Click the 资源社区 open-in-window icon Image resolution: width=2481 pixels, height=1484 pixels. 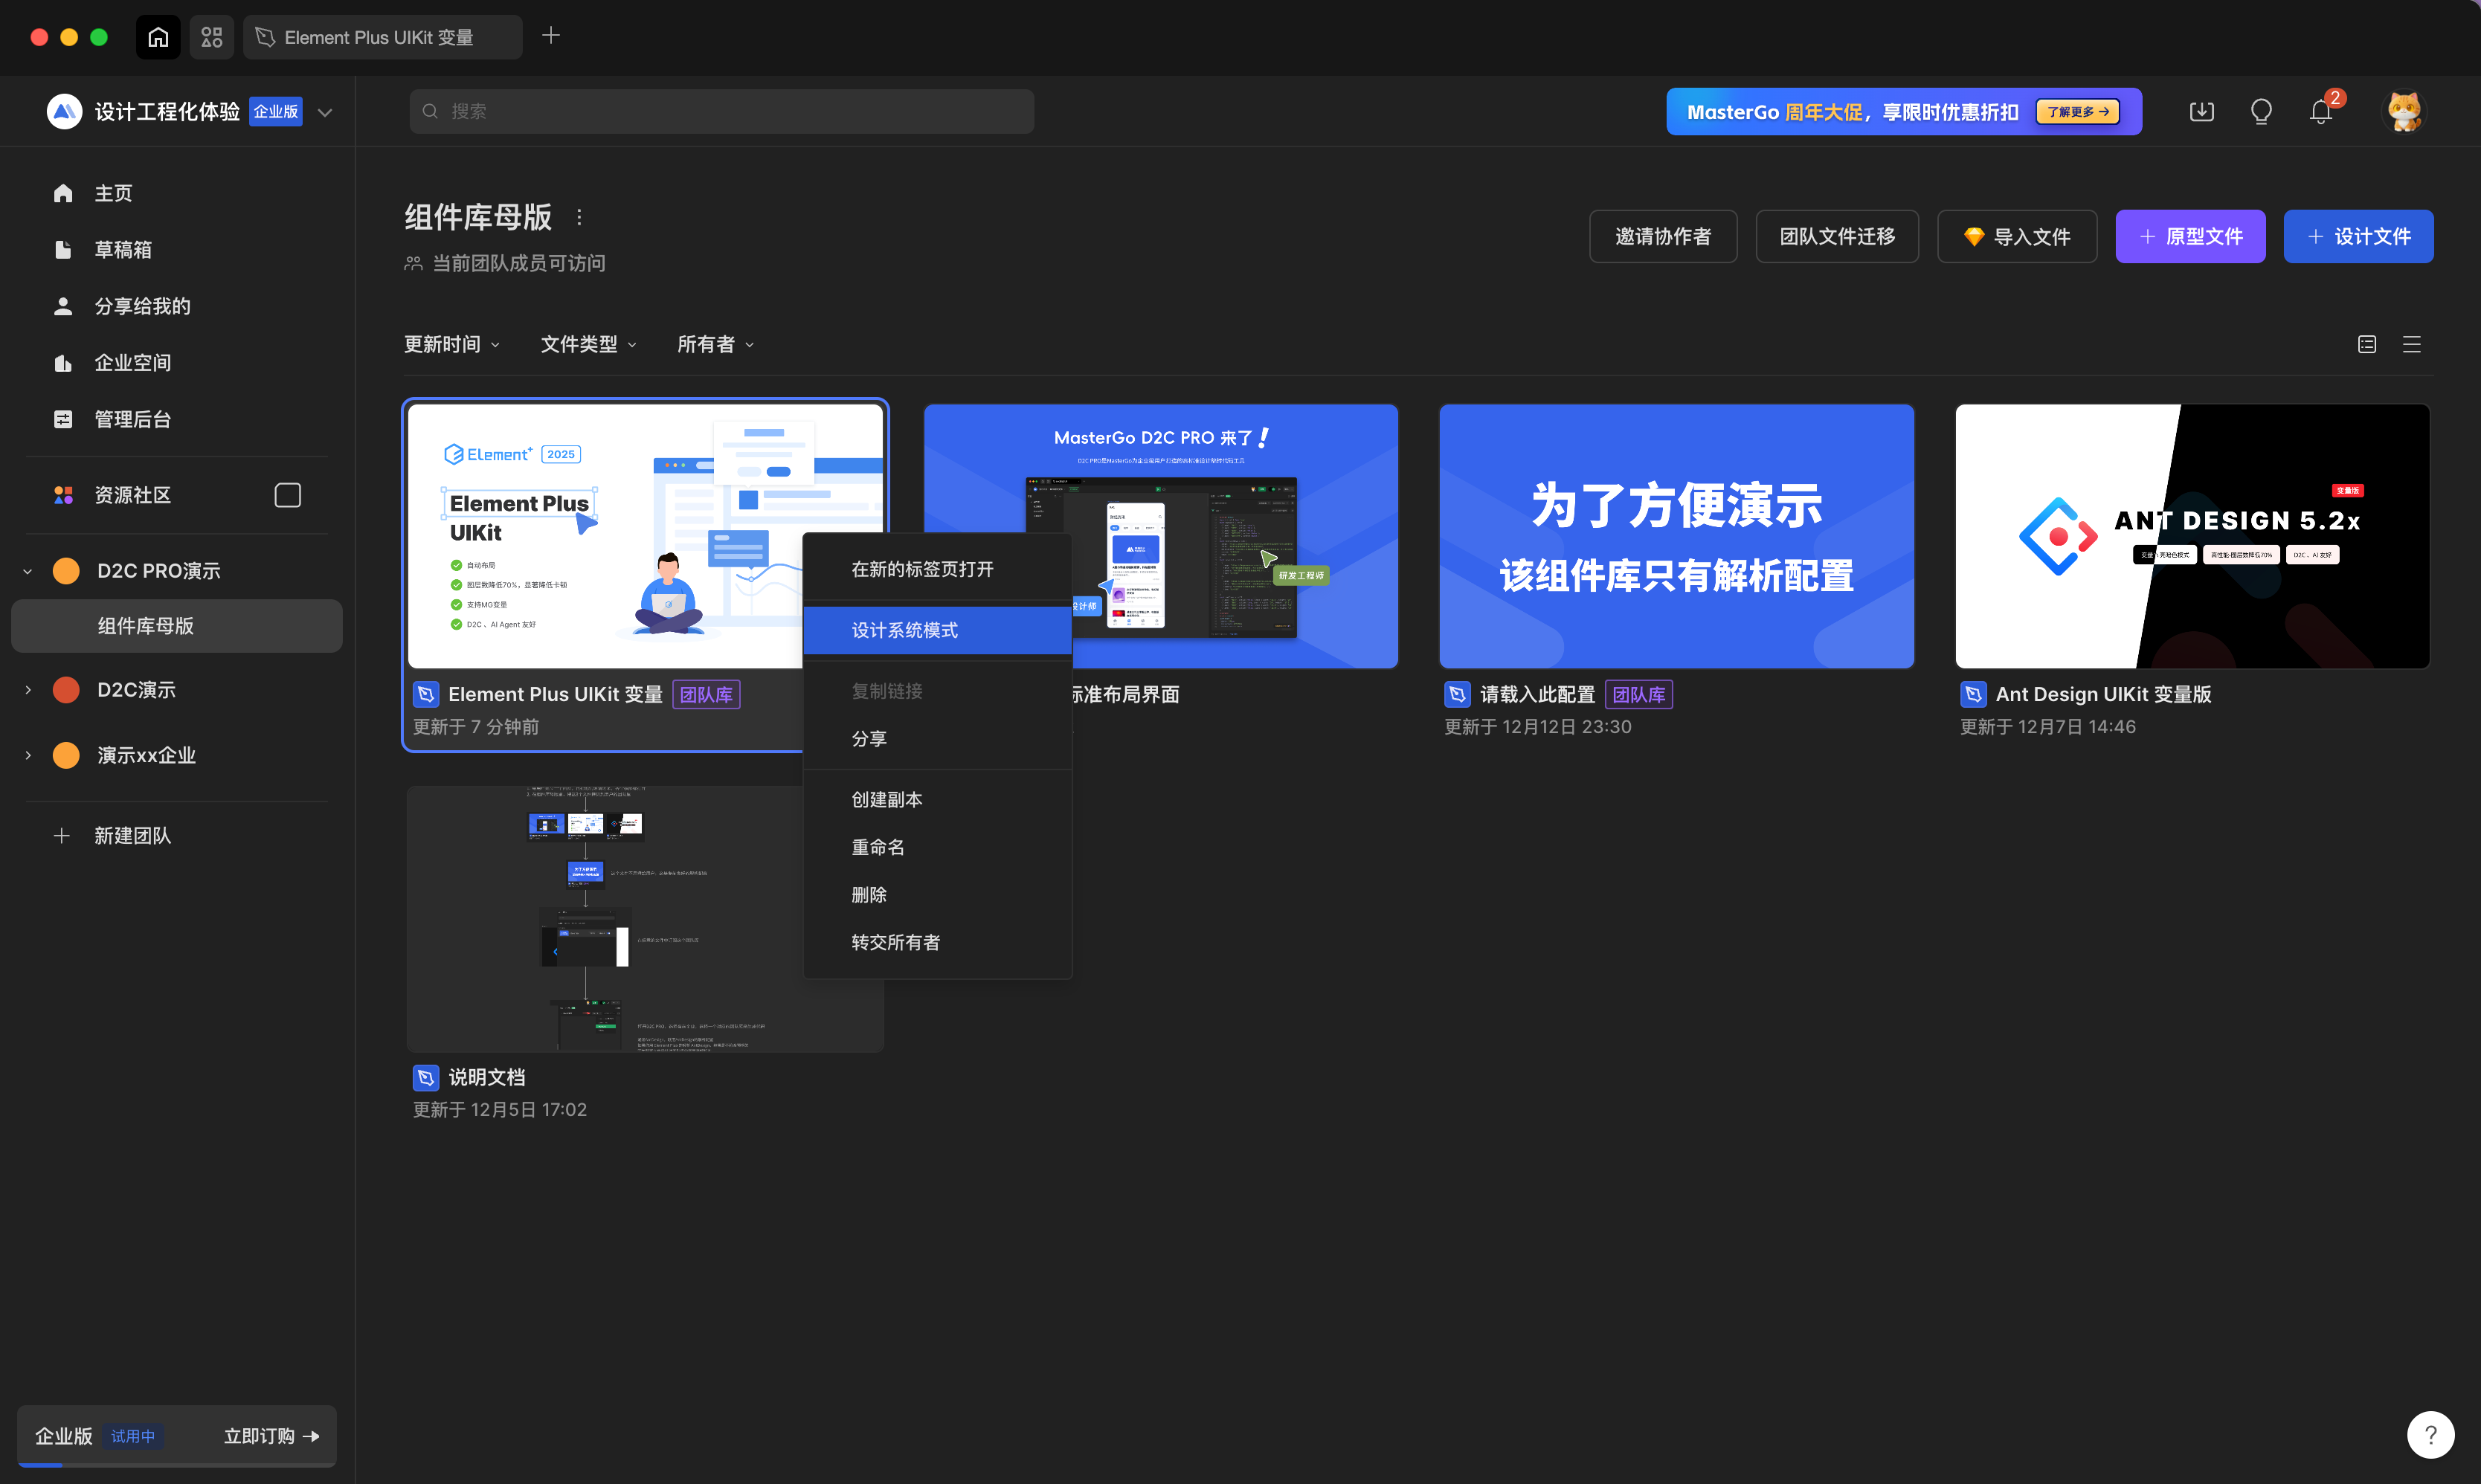(x=288, y=495)
